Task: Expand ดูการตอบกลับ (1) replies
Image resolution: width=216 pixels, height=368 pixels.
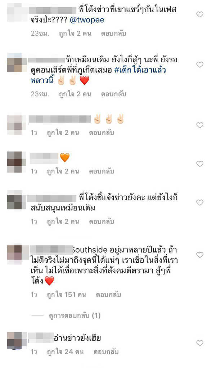Action: [75, 315]
